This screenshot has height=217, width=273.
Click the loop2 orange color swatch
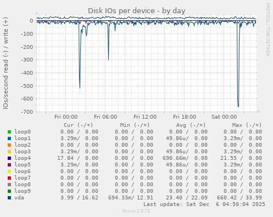9,145
